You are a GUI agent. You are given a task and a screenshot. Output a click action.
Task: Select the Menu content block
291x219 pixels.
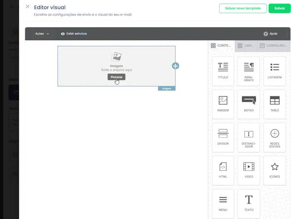click(223, 204)
